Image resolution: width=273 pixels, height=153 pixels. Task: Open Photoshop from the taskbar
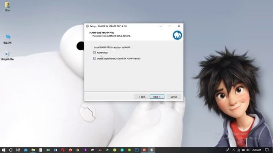(x=137, y=150)
